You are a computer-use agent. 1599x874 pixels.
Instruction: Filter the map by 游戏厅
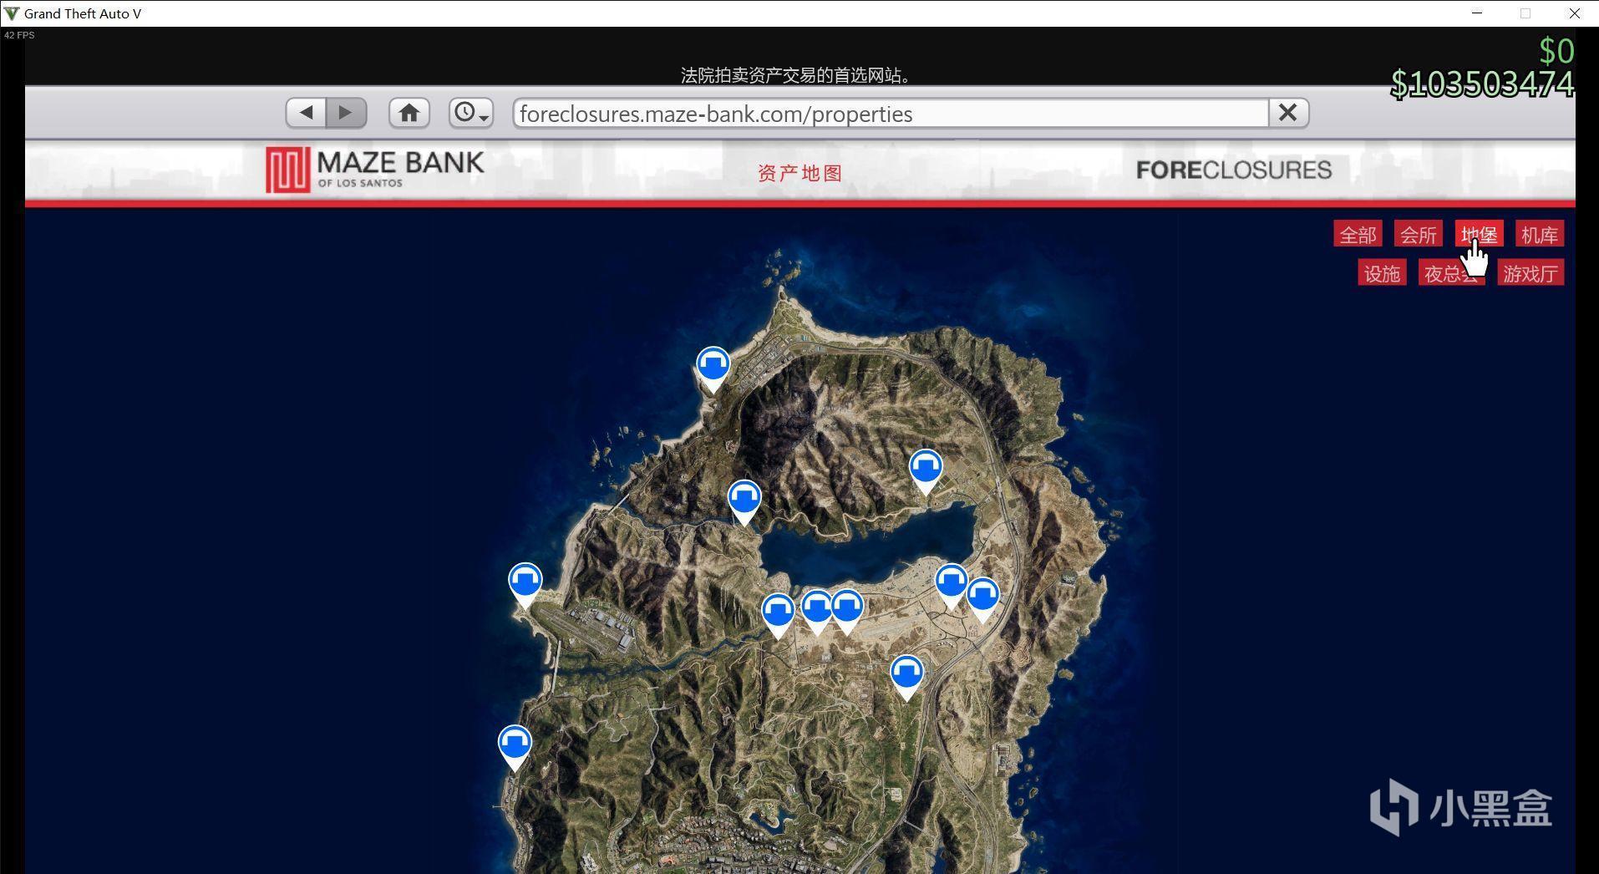coord(1530,273)
